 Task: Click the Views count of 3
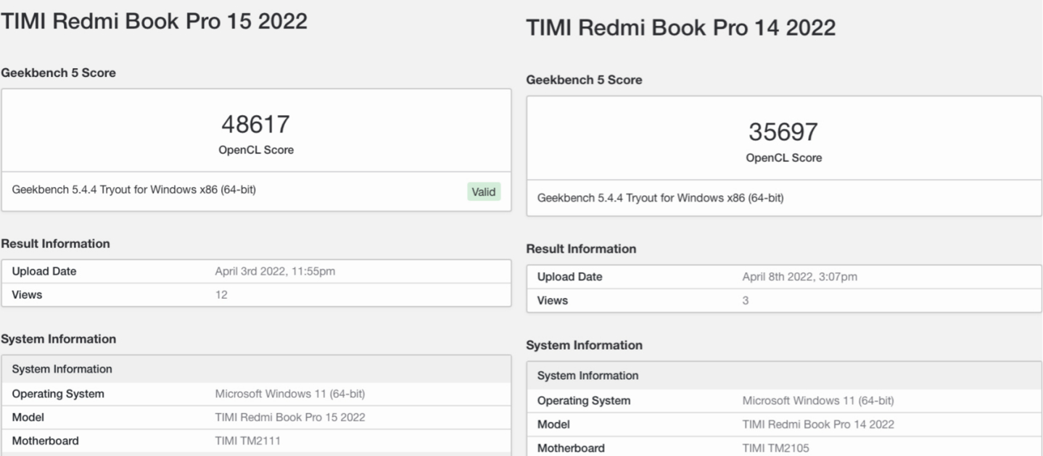pyautogui.click(x=746, y=300)
